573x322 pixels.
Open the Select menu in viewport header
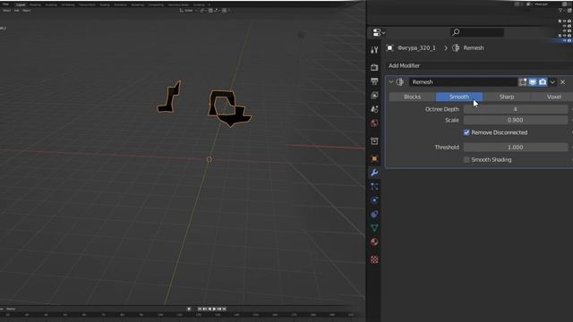pos(6,11)
